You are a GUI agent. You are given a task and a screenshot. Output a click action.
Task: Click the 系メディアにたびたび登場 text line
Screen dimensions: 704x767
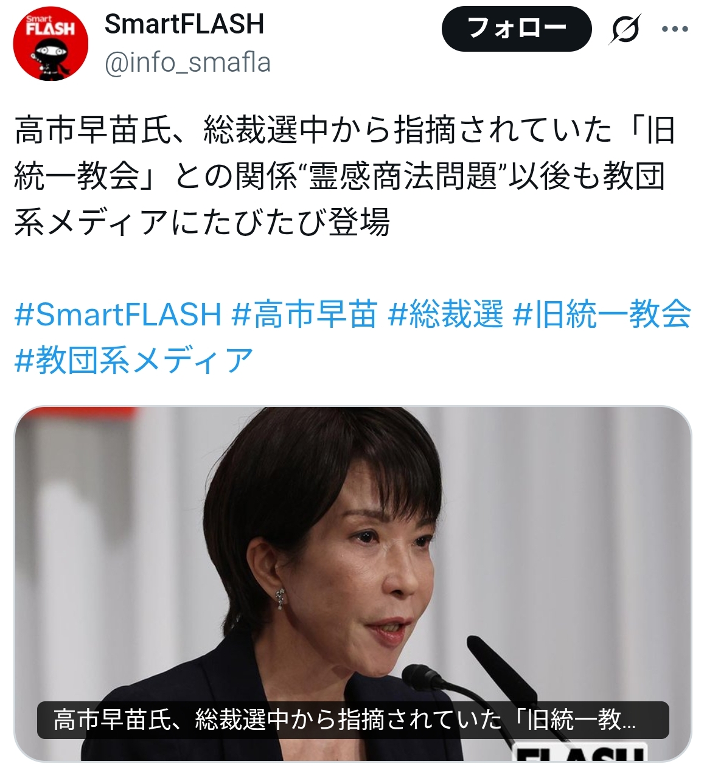point(201,222)
